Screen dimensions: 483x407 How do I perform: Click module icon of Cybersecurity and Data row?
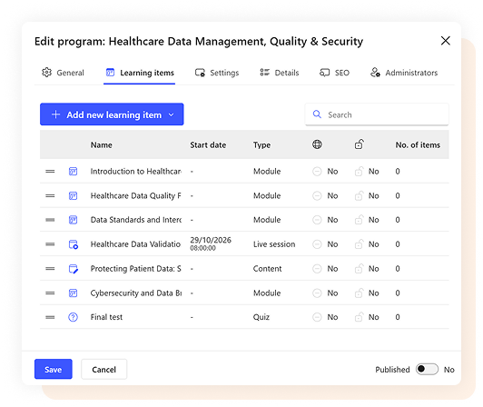(x=73, y=293)
